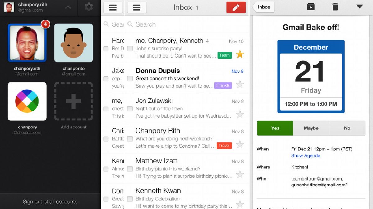Click the Team label tag
Screen dimensions: 373x209
point(224,55)
